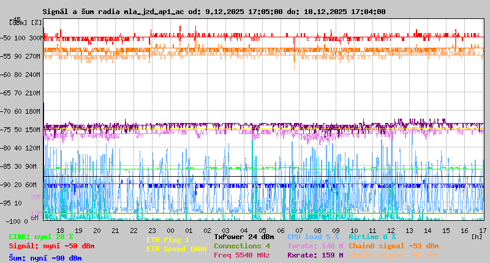Select the Freq 5540 MHz legend label
This screenshot has height=263, width=490.
tap(241, 255)
